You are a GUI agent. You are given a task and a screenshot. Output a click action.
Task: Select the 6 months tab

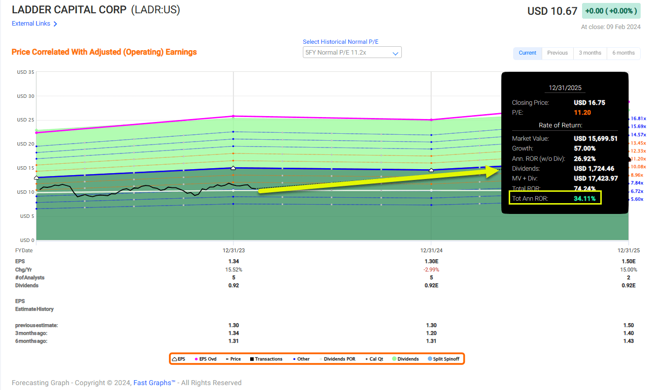point(623,53)
